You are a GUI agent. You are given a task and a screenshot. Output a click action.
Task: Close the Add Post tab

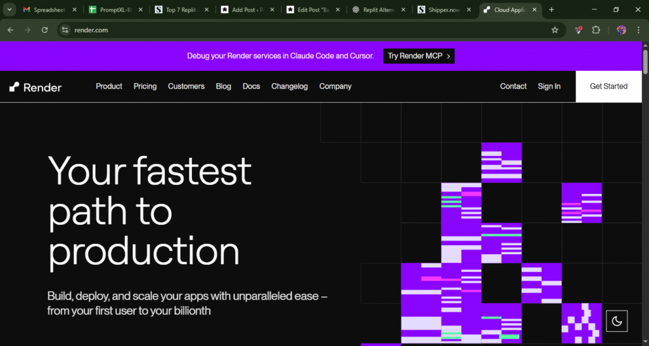[x=272, y=10]
